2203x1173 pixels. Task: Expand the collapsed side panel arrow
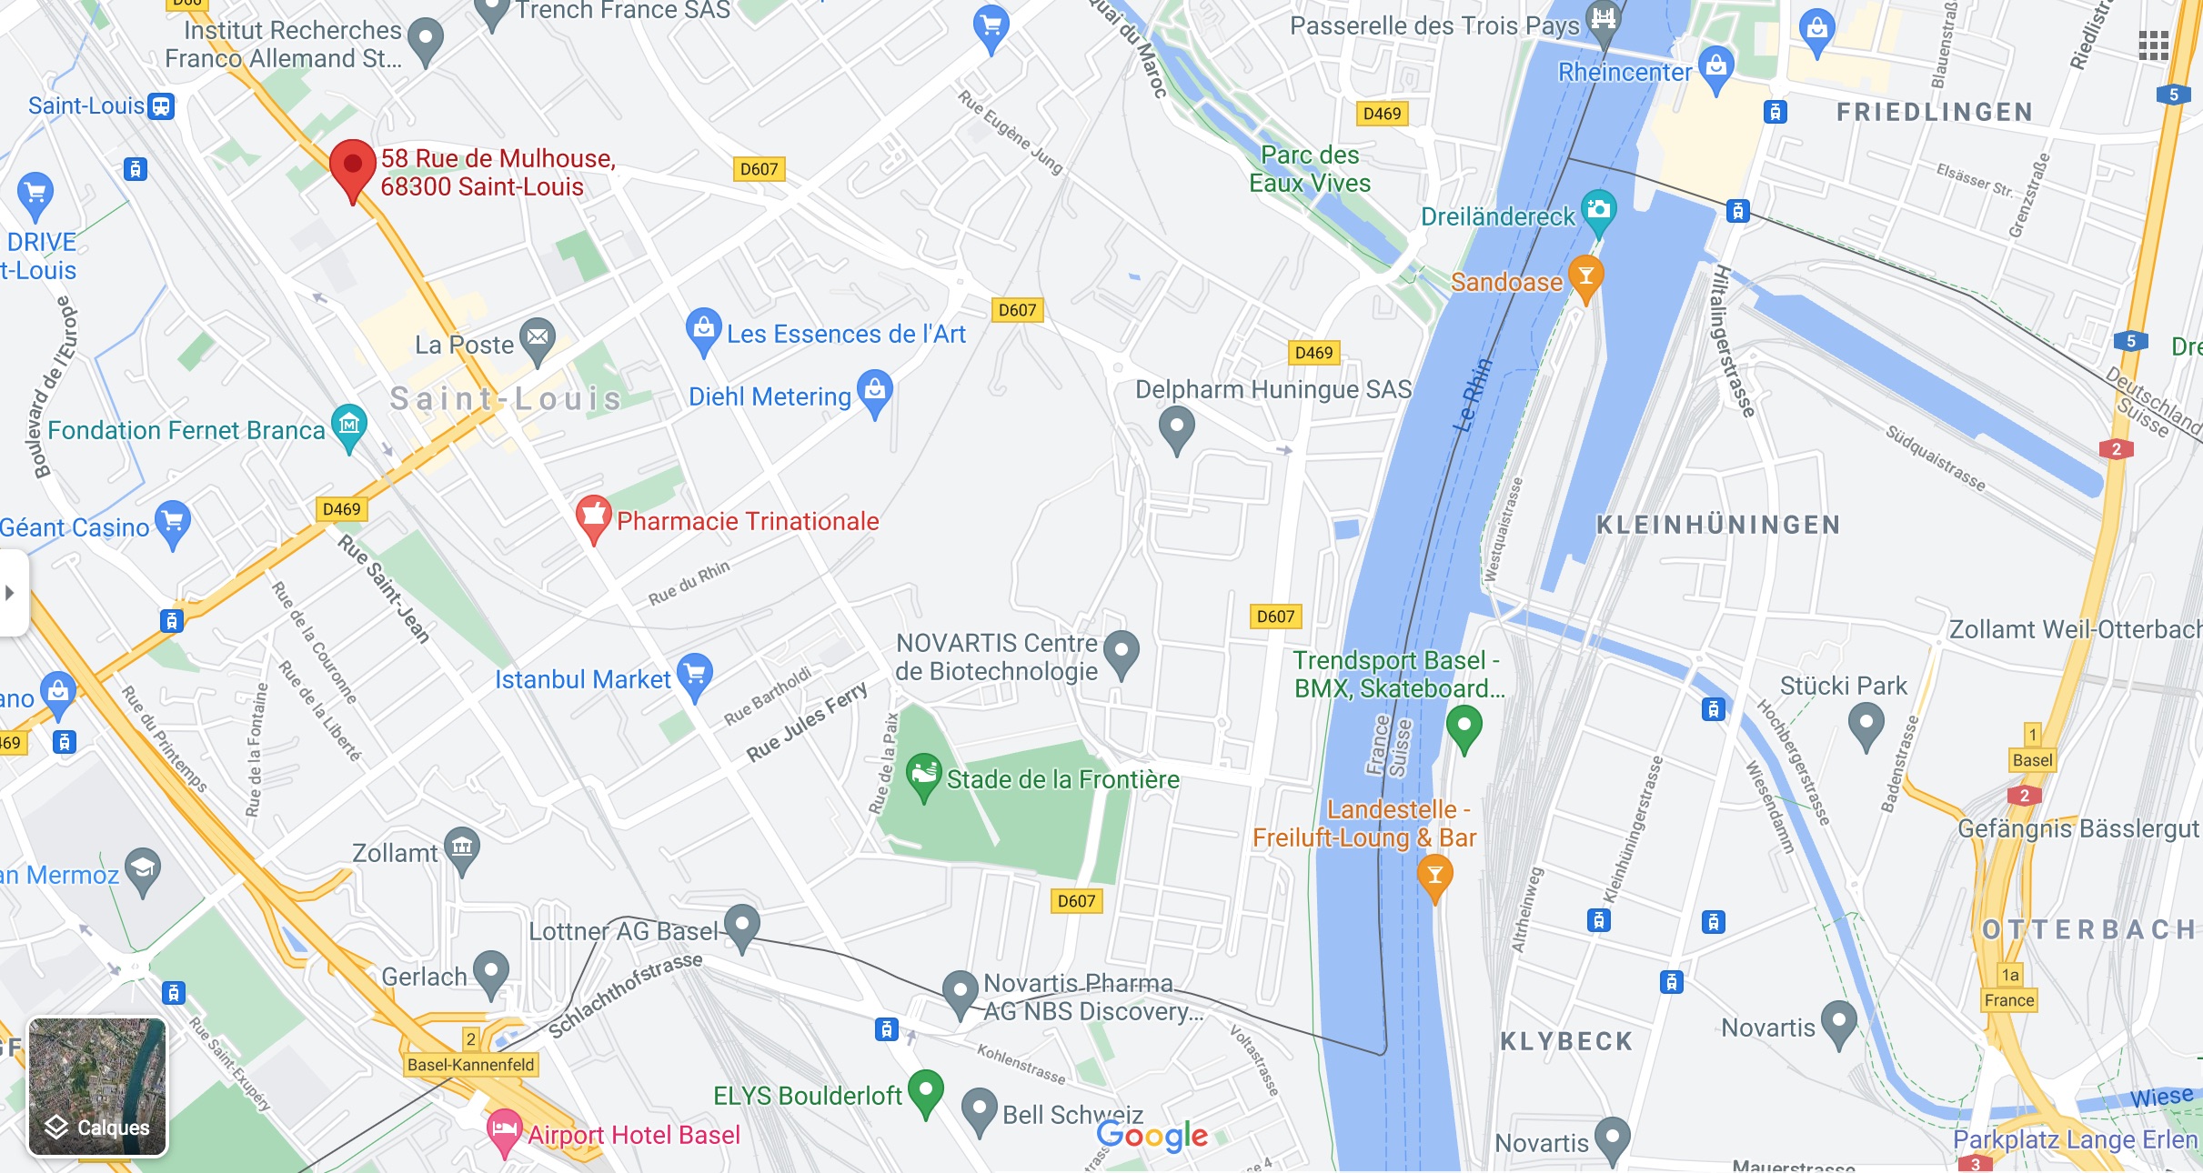11,593
